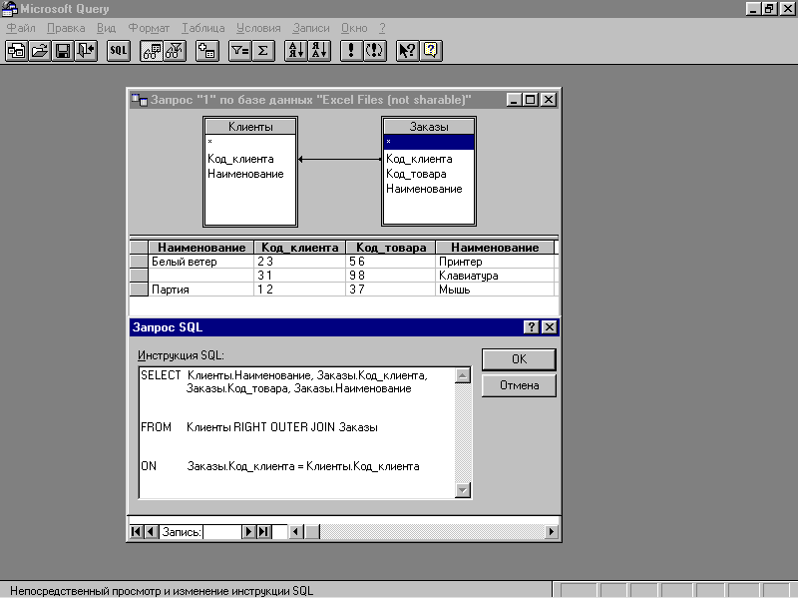Click the Белый ветер cell

[x=201, y=262]
